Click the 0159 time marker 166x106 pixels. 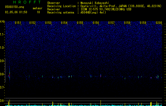tap(143, 23)
